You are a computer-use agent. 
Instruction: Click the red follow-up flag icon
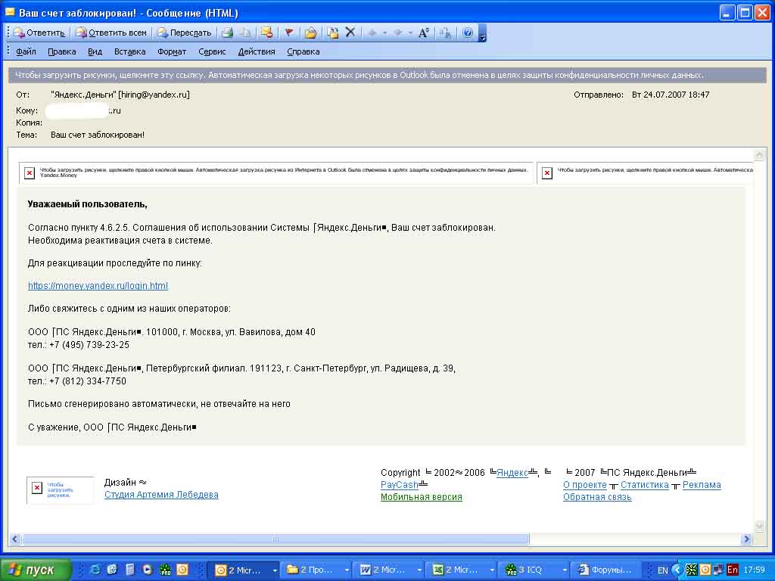point(288,33)
